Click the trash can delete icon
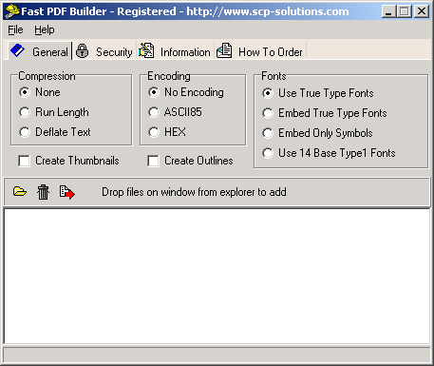The width and height of the screenshot is (434, 366). (x=43, y=192)
